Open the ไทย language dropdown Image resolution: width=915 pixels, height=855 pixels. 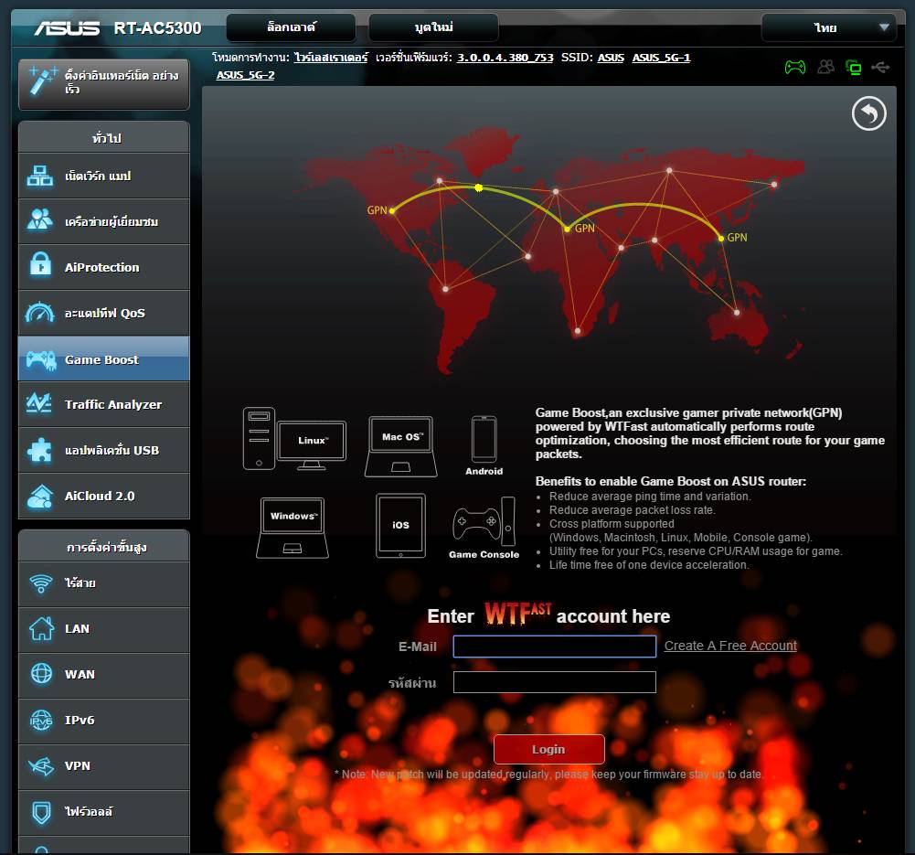(x=829, y=27)
